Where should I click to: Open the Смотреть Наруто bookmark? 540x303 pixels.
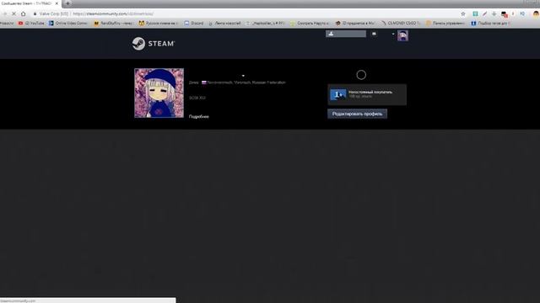pyautogui.click(x=310, y=23)
